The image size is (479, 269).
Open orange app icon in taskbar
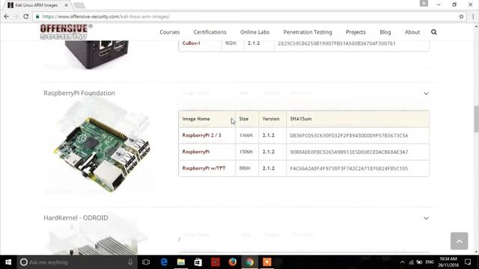click(267, 262)
